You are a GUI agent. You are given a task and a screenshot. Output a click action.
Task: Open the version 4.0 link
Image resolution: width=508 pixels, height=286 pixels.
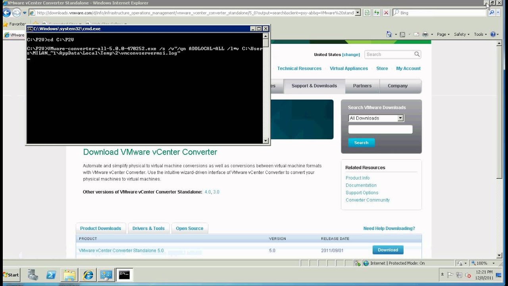coord(208,192)
